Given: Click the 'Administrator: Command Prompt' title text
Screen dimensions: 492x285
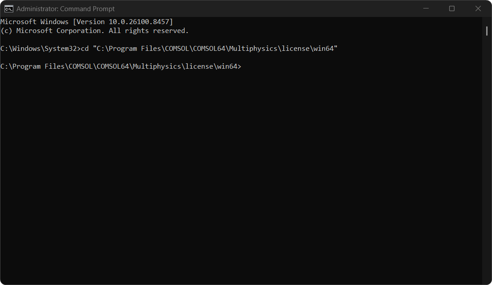Looking at the screenshot, I should pyautogui.click(x=66, y=9).
